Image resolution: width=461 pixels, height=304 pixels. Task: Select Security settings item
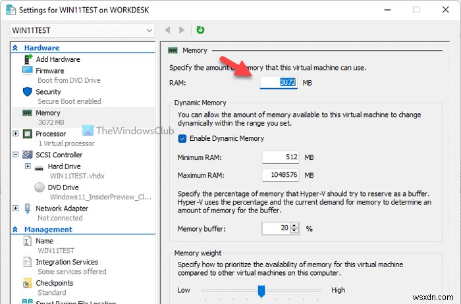pos(48,92)
